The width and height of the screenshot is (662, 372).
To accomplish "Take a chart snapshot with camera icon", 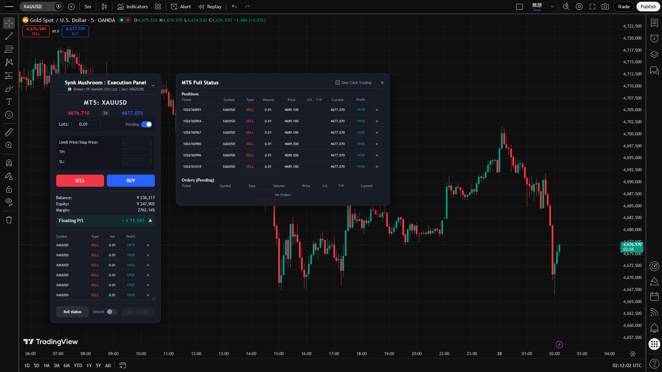I will (605, 7).
